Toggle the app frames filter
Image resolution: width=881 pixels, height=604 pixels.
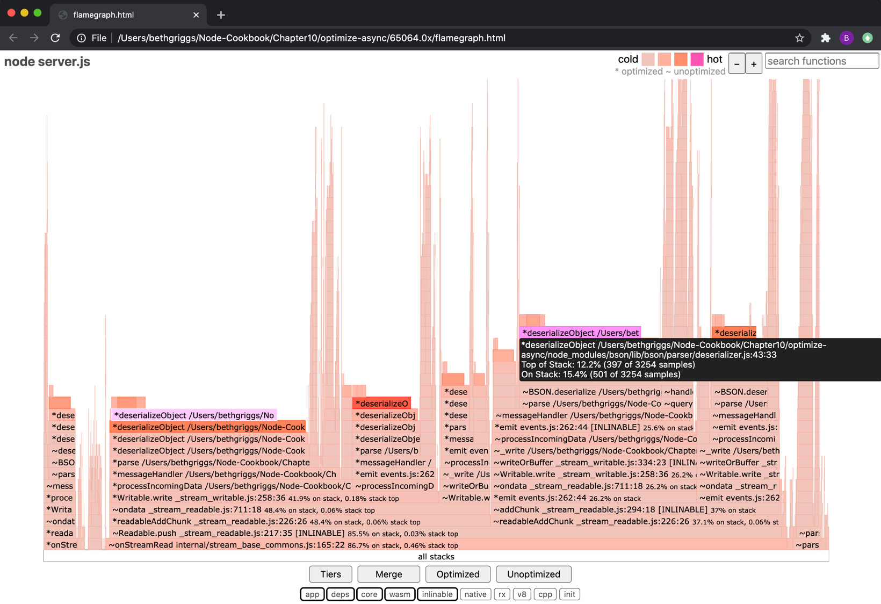[312, 594]
